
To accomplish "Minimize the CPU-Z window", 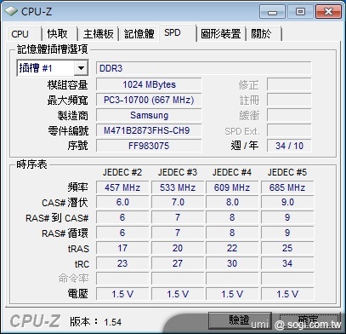I will point(273,12).
